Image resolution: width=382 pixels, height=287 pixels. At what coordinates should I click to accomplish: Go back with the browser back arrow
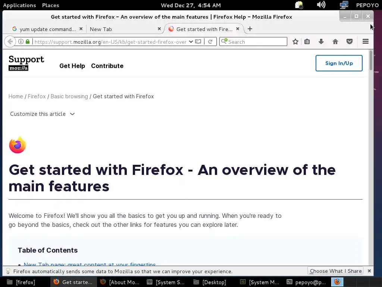click(x=10, y=42)
